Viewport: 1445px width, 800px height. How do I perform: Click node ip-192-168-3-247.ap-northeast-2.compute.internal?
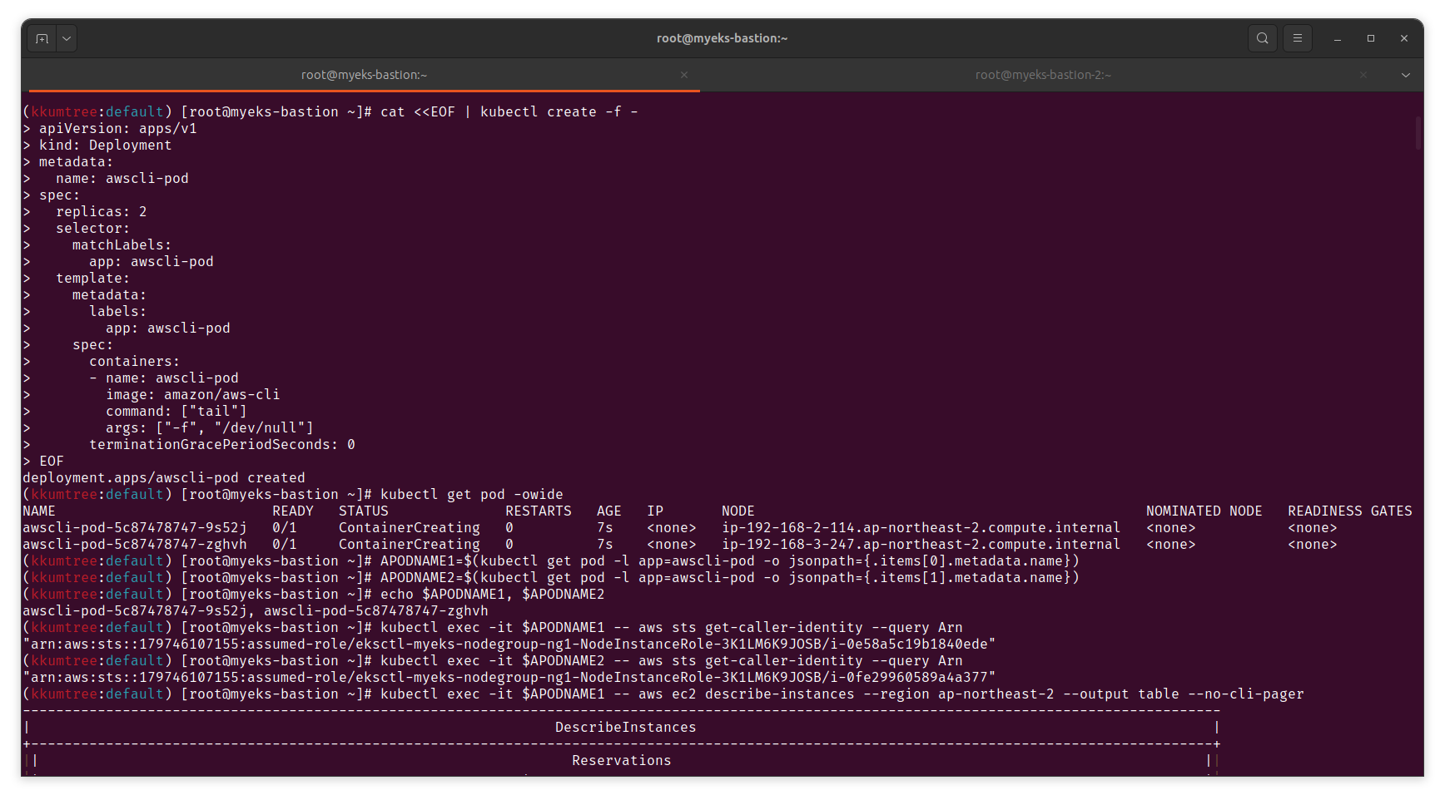[x=921, y=544]
